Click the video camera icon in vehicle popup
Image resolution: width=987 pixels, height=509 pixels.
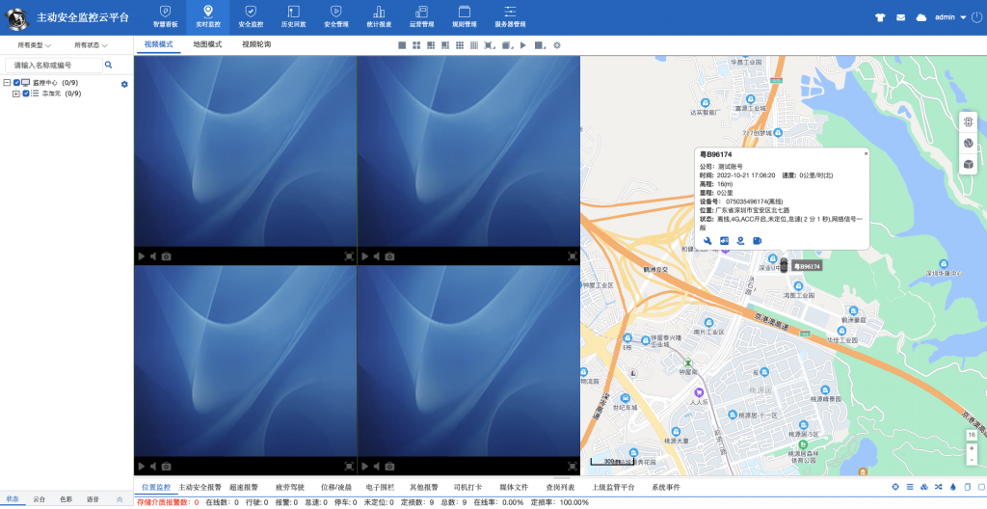tap(758, 241)
